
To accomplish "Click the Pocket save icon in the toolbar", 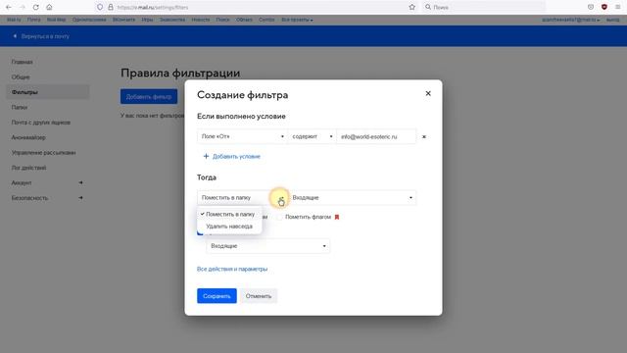I will coord(591,7).
